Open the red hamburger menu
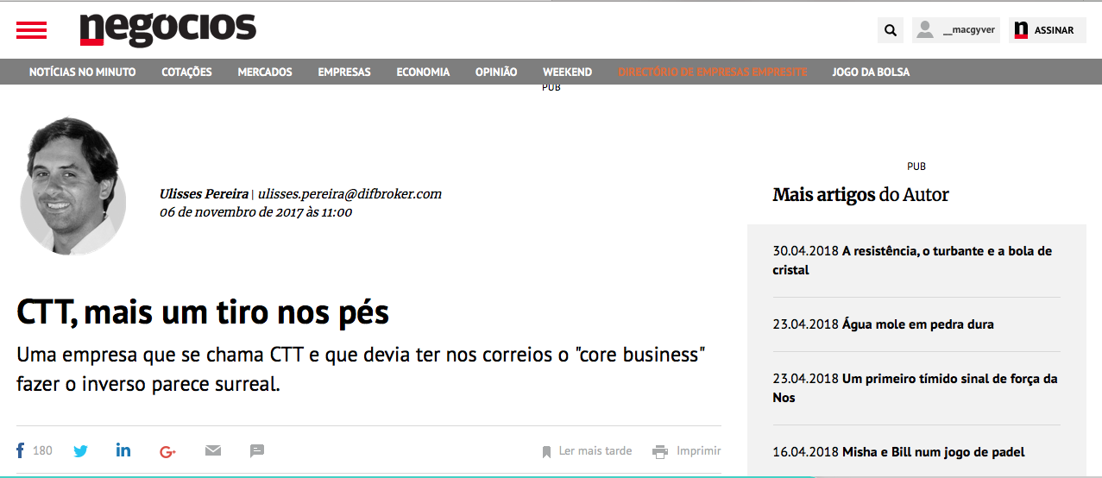The image size is (1102, 478). pyautogui.click(x=31, y=30)
